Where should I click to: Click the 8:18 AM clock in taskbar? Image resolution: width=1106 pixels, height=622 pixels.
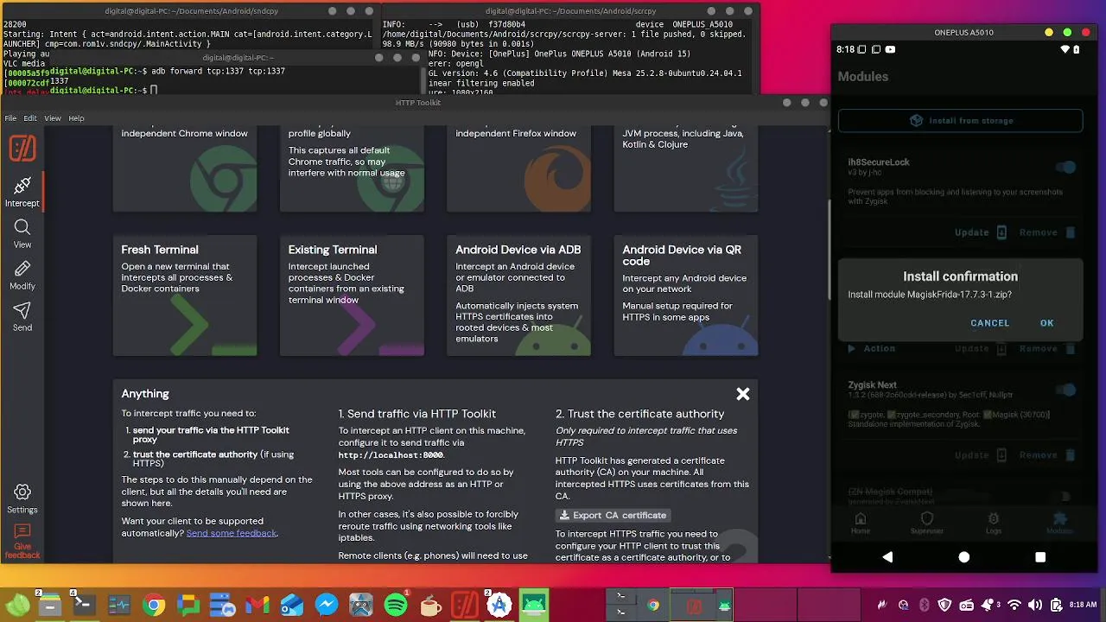(x=1084, y=605)
